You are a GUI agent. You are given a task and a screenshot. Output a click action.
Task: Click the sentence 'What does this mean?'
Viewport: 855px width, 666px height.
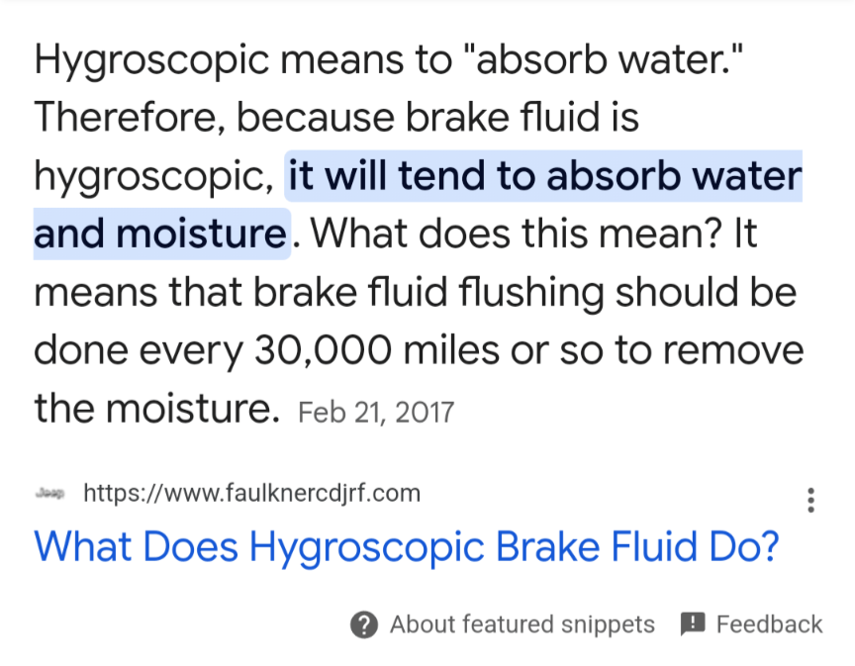point(518,234)
